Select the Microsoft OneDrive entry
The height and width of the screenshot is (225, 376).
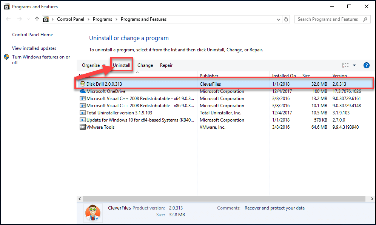(x=225, y=91)
